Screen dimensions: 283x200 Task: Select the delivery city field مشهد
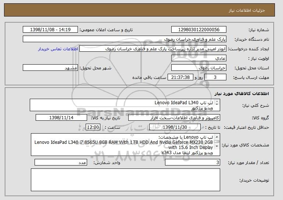[50, 68]
